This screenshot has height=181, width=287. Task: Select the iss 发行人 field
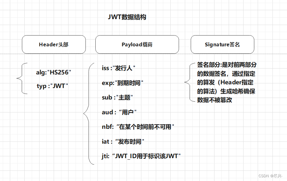(x=119, y=68)
